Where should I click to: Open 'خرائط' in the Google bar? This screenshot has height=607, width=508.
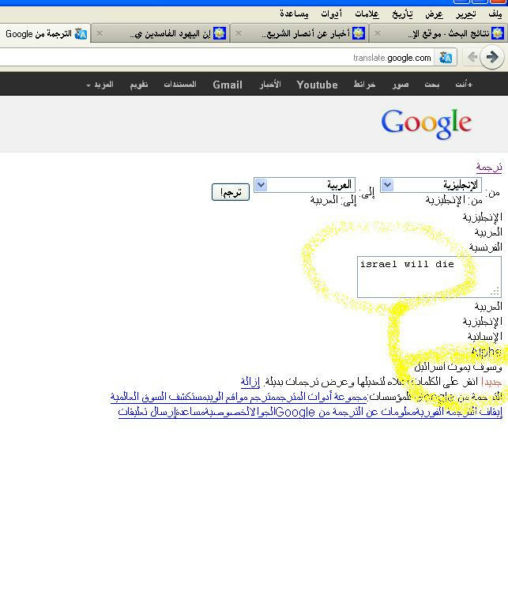coord(364,85)
